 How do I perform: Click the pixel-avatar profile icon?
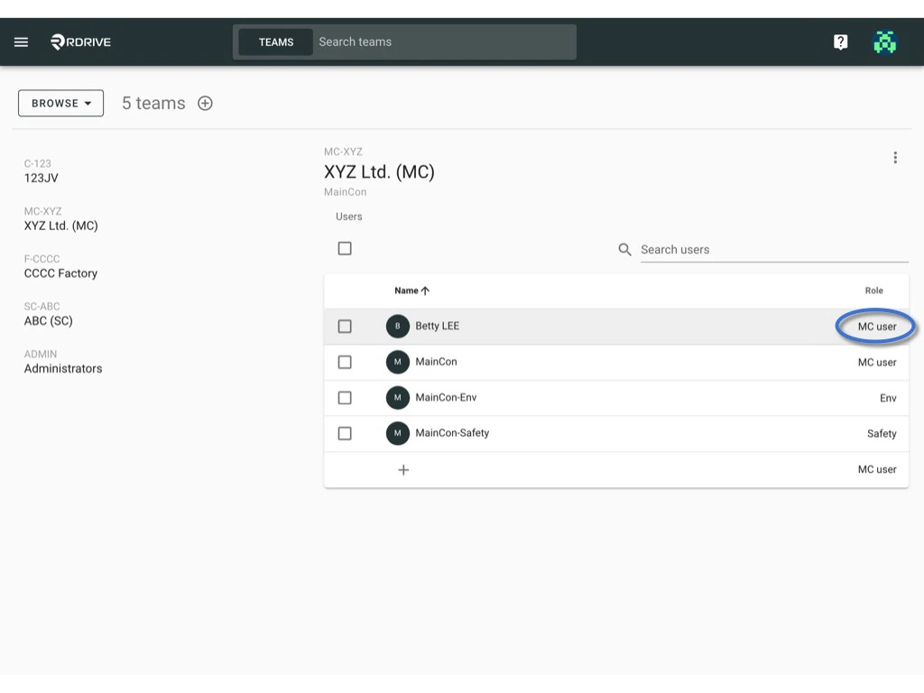(x=884, y=42)
